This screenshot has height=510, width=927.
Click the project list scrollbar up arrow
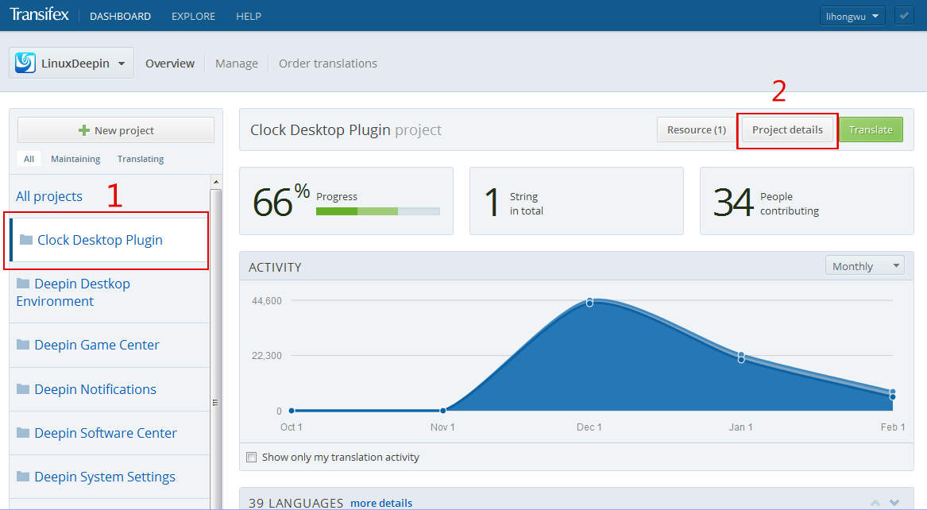[216, 182]
